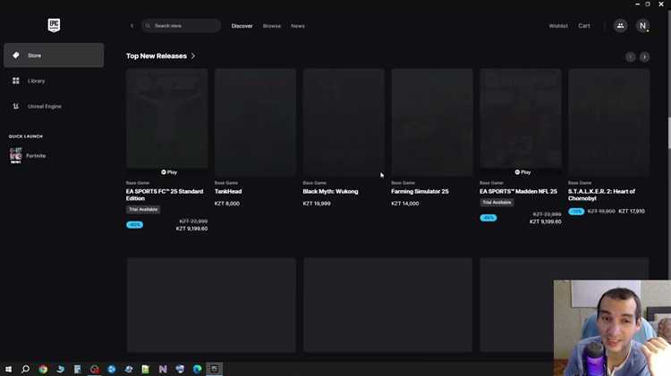Open Madden NFL 25 cover thumbnail
The height and width of the screenshot is (376, 671).
[x=521, y=119]
